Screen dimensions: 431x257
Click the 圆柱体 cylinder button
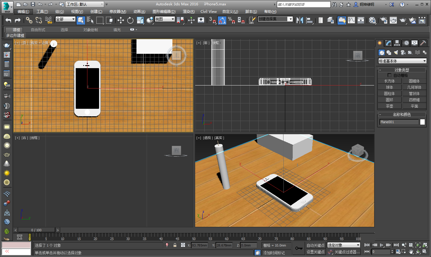click(389, 94)
